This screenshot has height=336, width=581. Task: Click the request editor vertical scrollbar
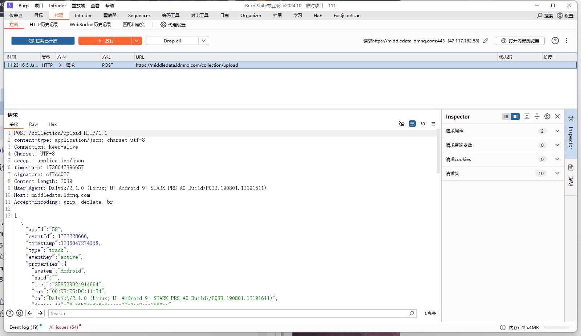[x=438, y=152]
